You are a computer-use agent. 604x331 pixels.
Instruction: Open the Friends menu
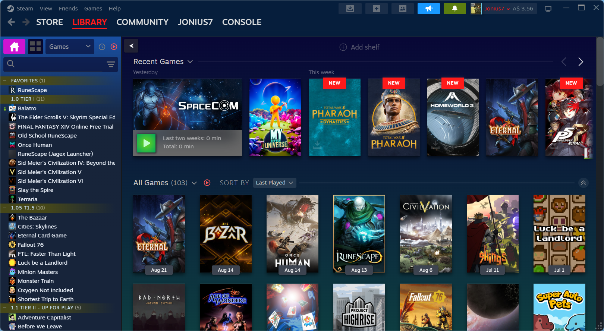coord(68,9)
